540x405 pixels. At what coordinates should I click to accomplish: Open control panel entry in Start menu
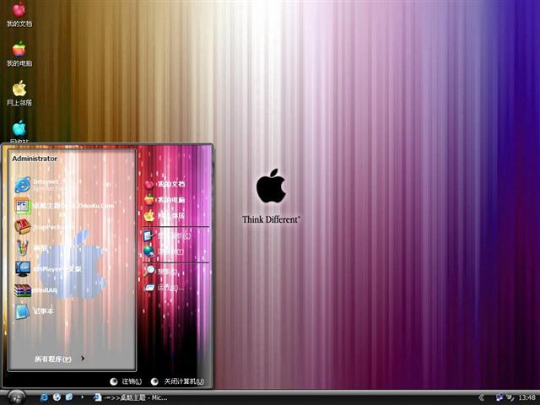click(x=167, y=236)
